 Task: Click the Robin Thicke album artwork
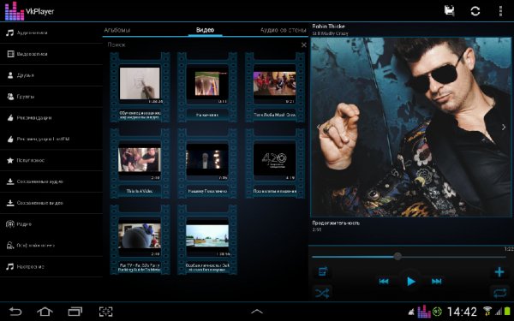(411, 127)
